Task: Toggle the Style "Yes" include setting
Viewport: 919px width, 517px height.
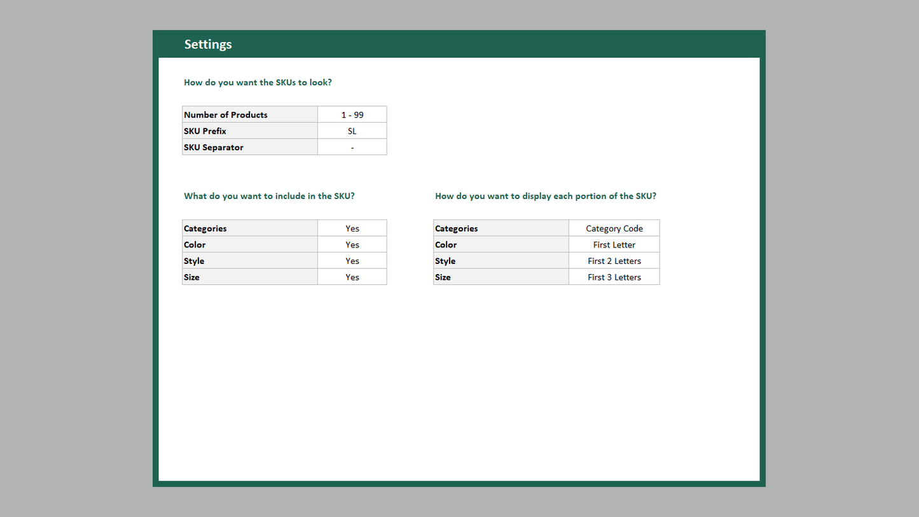Action: pyautogui.click(x=352, y=261)
